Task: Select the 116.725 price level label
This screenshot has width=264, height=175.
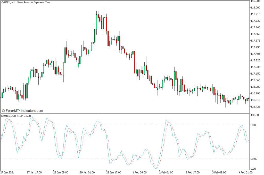Action: click(255, 106)
